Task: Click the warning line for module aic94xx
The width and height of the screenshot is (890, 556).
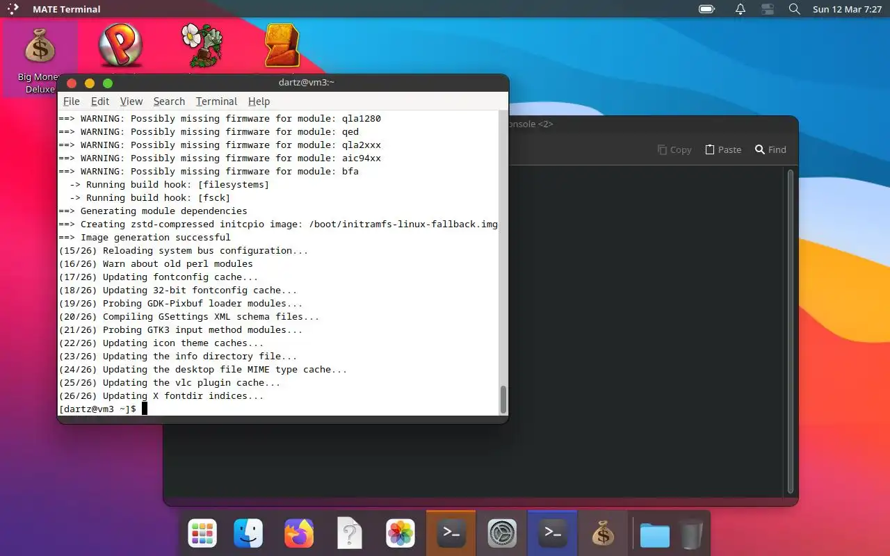Action: point(220,158)
